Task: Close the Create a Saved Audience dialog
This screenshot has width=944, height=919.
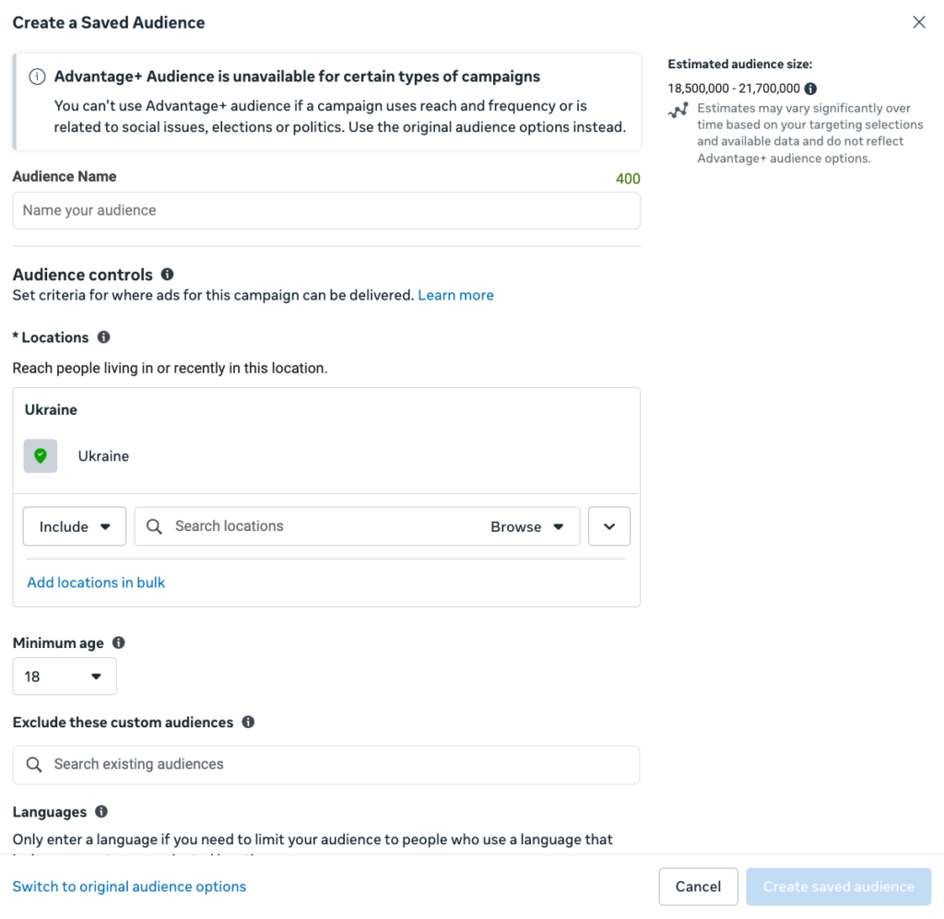Action: [x=919, y=22]
